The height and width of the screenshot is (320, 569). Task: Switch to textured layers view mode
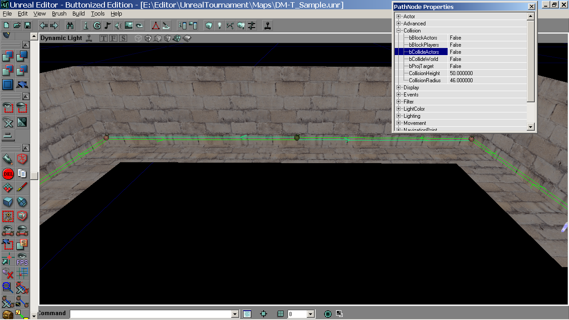(187, 38)
